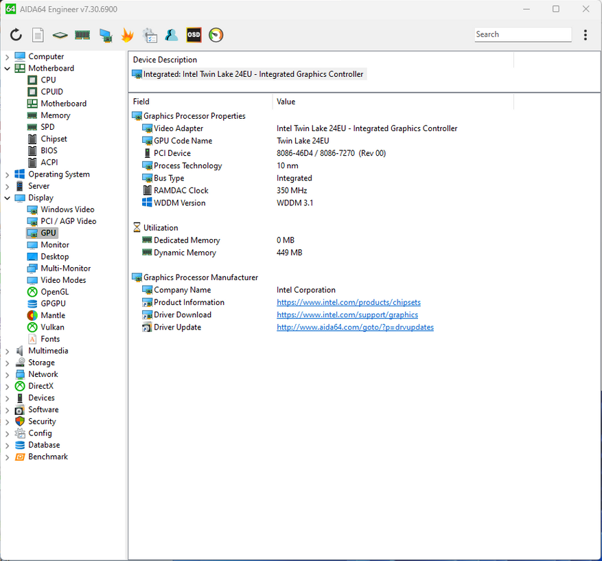Open the three-dot options menu
Image resolution: width=602 pixels, height=561 pixels.
[585, 35]
